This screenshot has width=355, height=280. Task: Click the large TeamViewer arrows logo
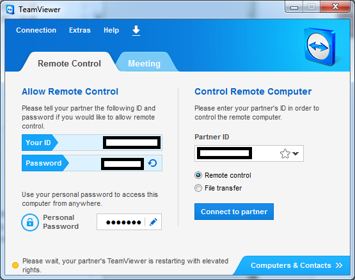point(320,47)
